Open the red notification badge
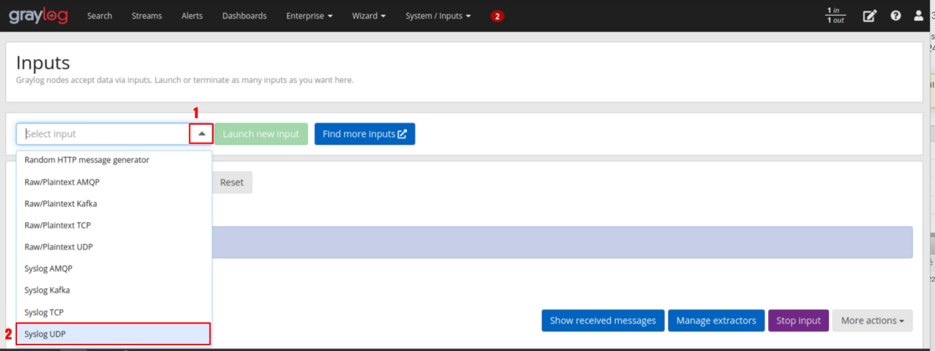The image size is (935, 351). pyautogui.click(x=497, y=16)
